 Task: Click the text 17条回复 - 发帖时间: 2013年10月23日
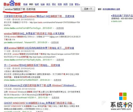[20, 89]
